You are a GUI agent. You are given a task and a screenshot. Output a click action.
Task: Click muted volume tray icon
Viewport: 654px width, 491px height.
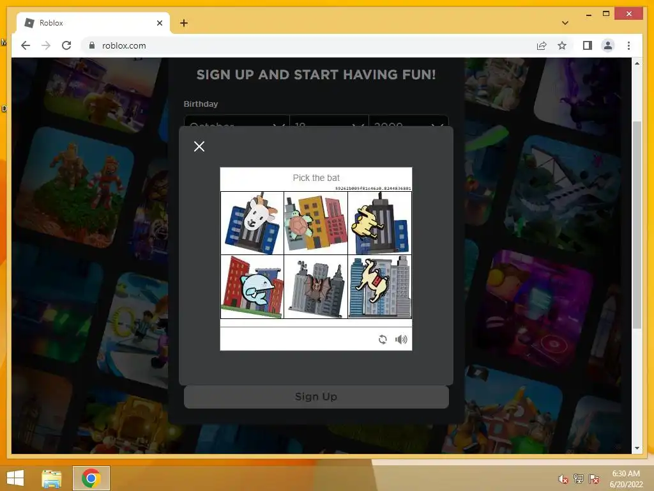563,479
